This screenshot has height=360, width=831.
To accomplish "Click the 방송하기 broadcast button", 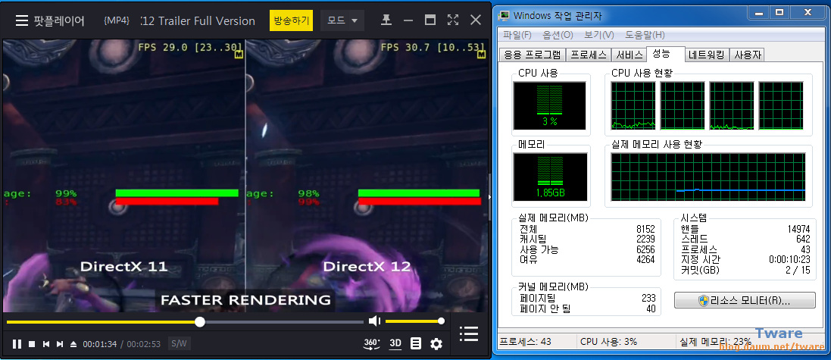I will 291,20.
